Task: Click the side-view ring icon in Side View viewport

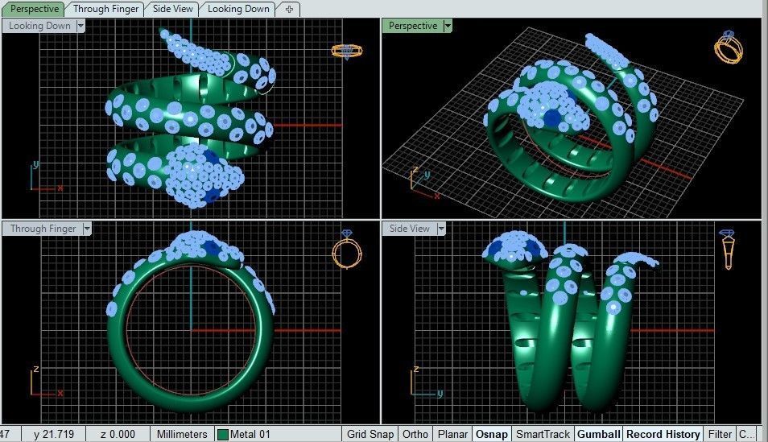Action: 728,250
